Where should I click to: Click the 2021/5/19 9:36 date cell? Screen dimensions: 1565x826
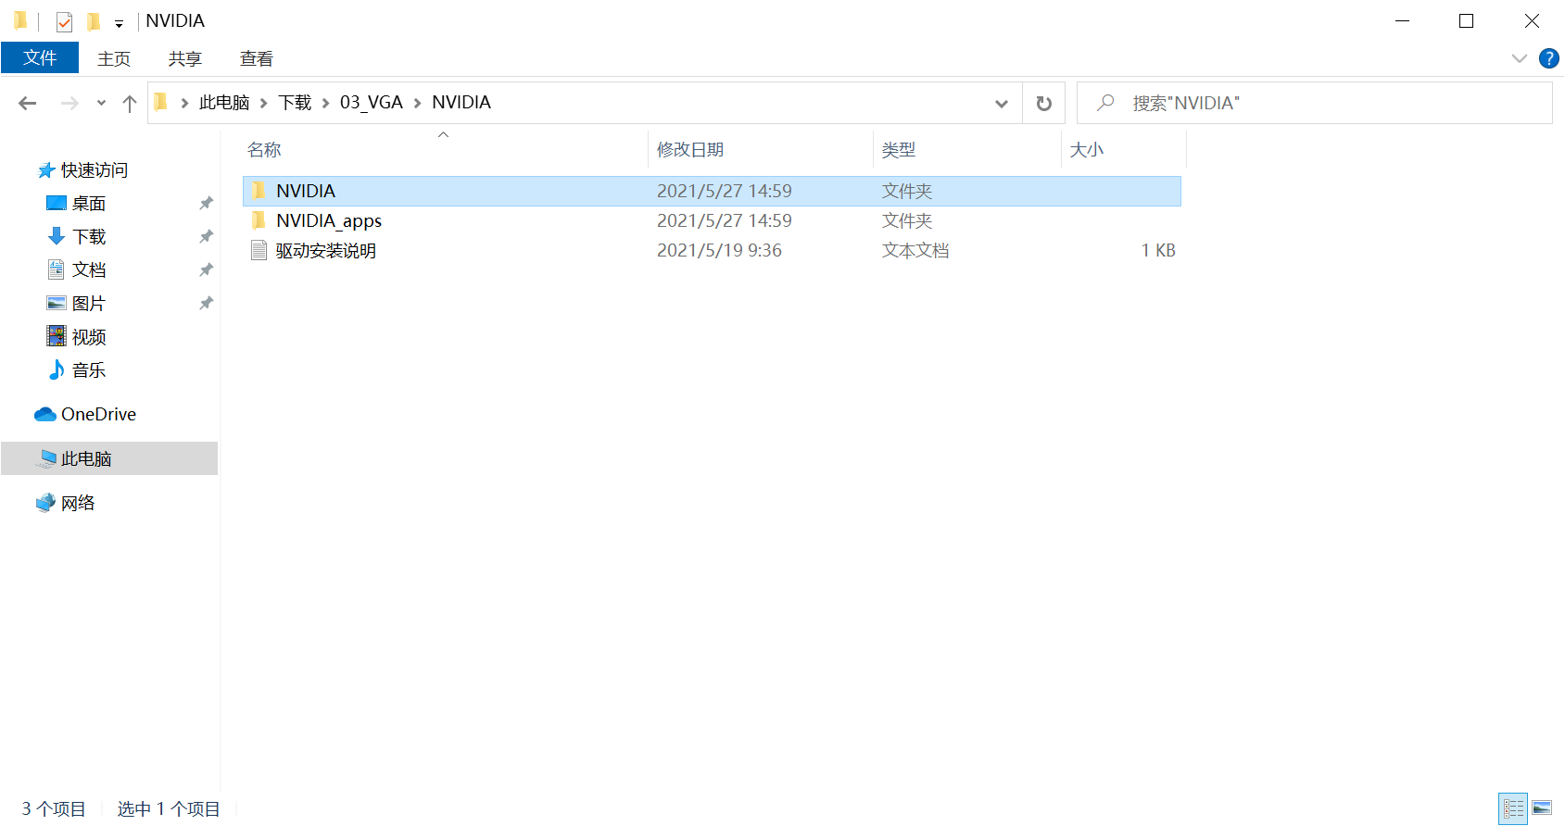coord(719,250)
